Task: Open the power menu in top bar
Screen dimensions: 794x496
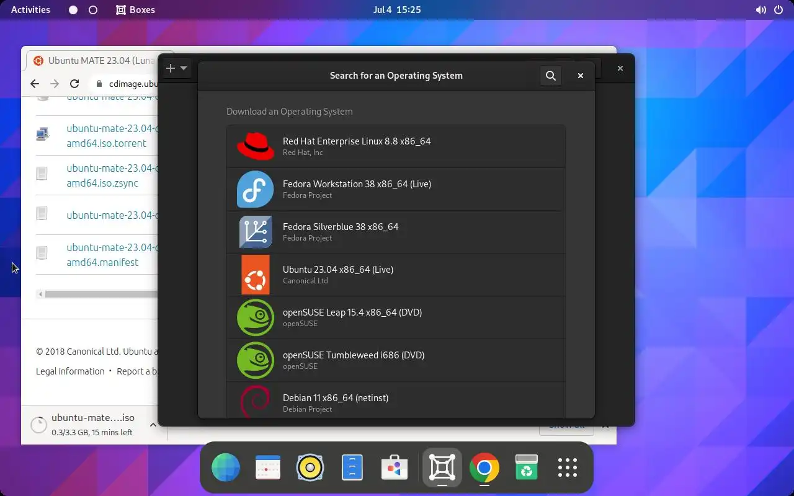Action: 778,10
